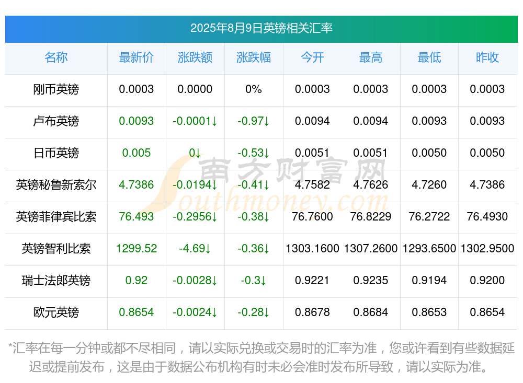Select the 最新价 column header

click(x=137, y=57)
